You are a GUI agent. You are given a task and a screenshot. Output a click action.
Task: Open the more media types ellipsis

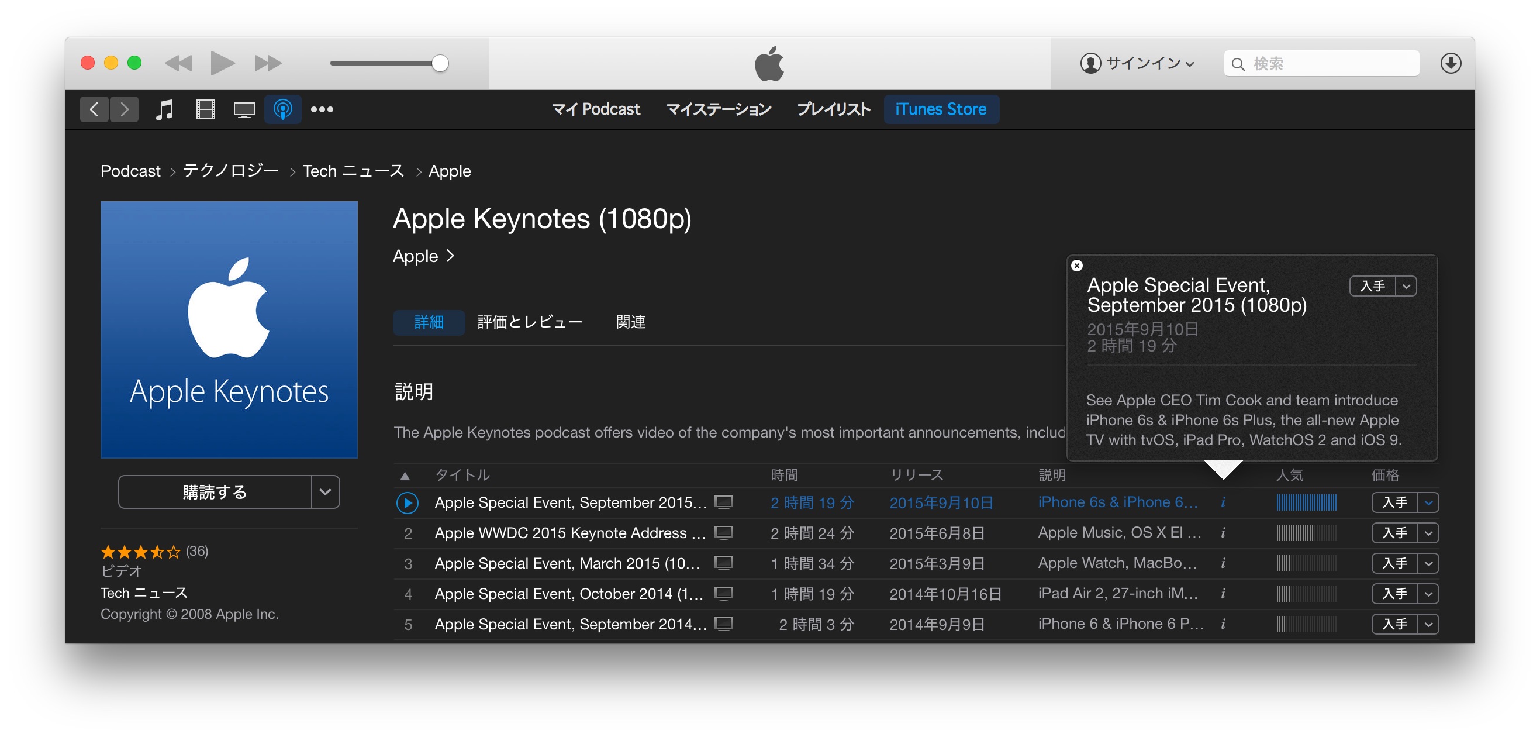322,109
